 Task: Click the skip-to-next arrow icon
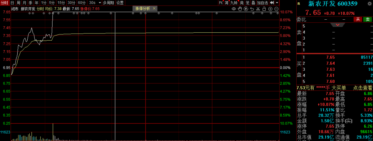point(272,3)
